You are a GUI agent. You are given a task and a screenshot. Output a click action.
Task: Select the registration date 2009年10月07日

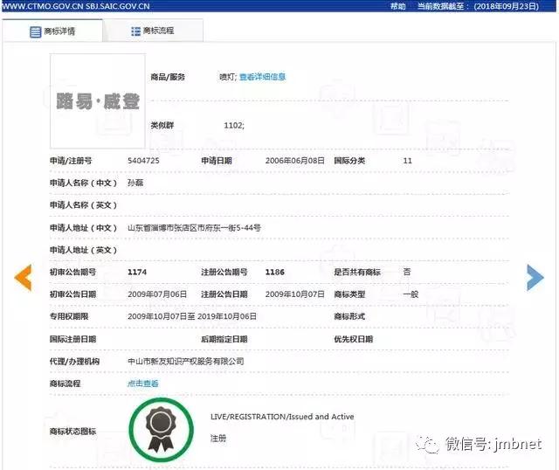tap(295, 294)
